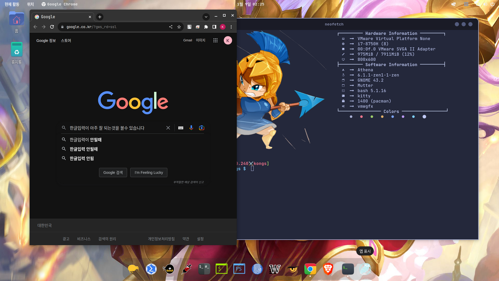Viewport: 499px width, 281px height.
Task: Open '현재 활동' activities overview
Action: click(12, 4)
